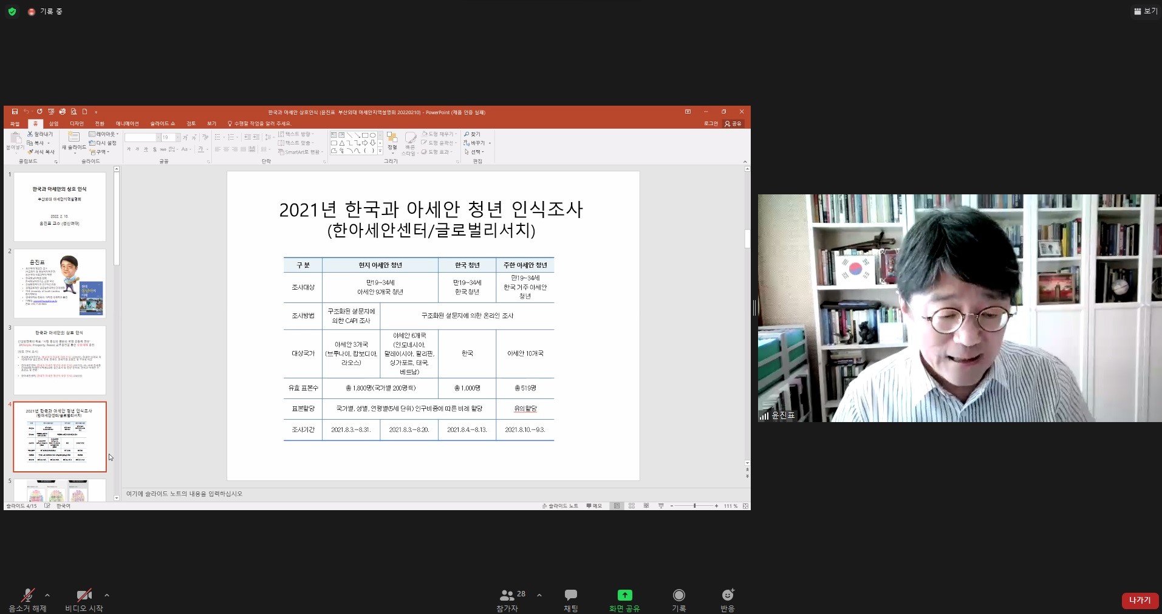The height and width of the screenshot is (614, 1162).
Task: Click the green 화면 공유 share icon
Action: tap(624, 595)
